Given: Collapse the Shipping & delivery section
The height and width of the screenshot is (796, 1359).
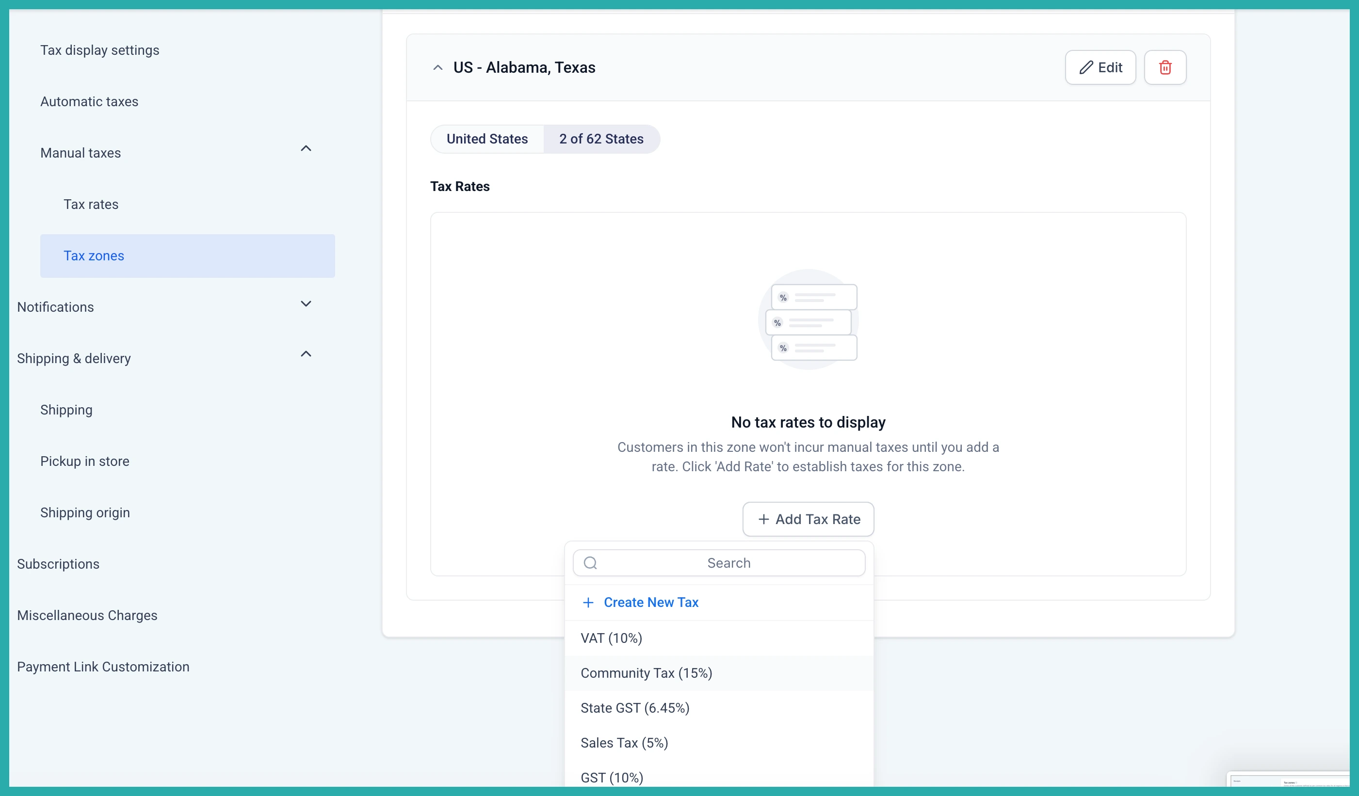Looking at the screenshot, I should [306, 354].
